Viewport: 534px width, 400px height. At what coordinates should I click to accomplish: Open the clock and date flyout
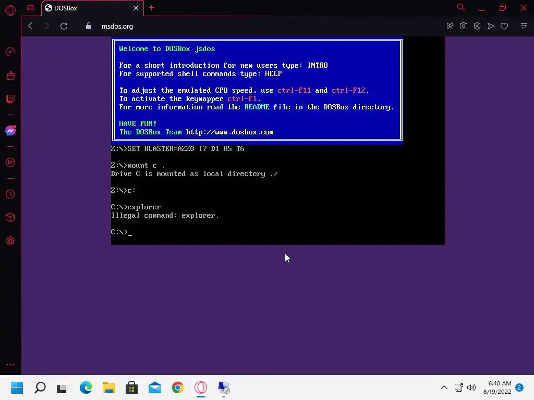point(497,387)
